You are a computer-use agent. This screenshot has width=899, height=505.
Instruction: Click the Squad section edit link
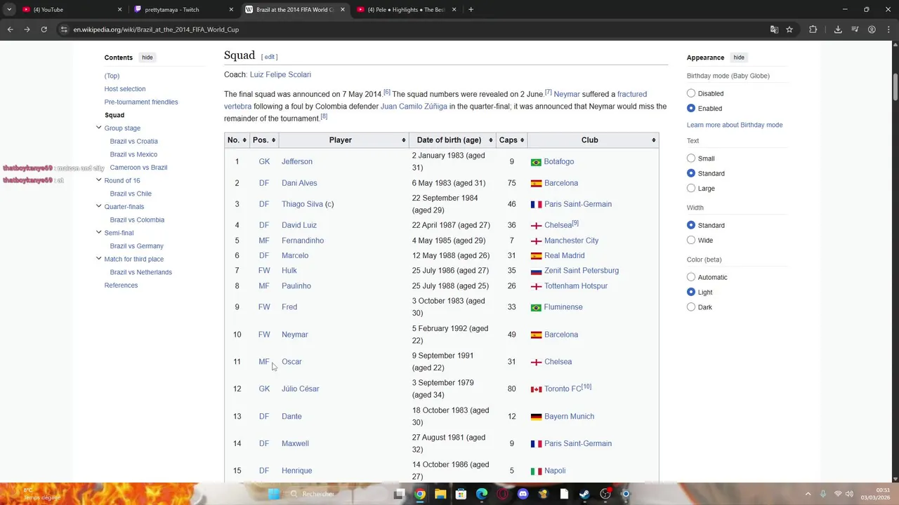[x=270, y=57]
